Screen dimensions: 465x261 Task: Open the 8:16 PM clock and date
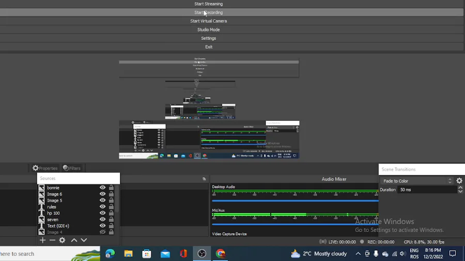click(433, 254)
